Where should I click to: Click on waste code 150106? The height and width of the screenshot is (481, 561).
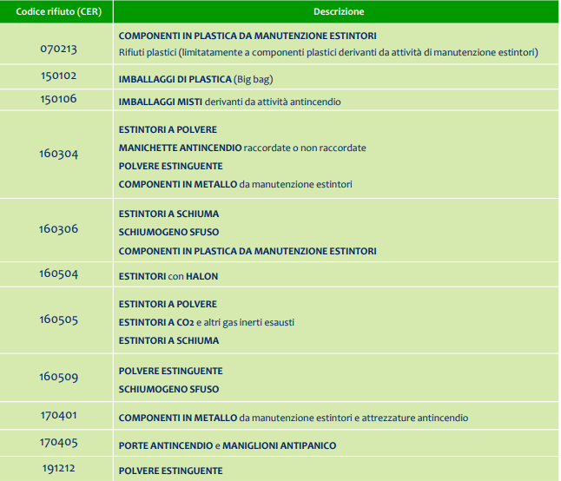pos(58,101)
